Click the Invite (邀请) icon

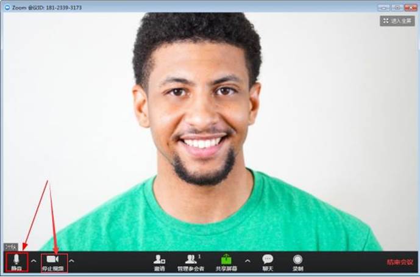[159, 262]
